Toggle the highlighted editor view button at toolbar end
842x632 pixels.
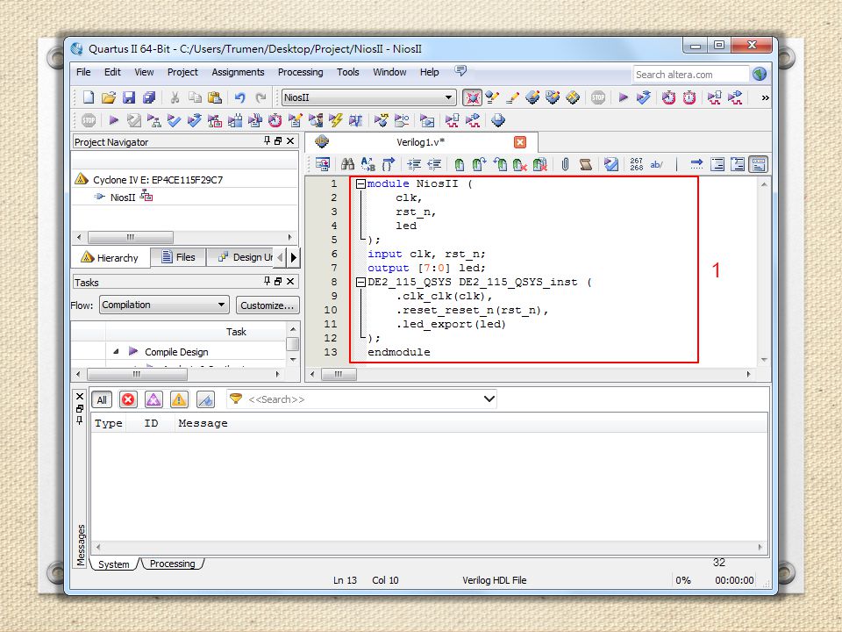(x=759, y=164)
